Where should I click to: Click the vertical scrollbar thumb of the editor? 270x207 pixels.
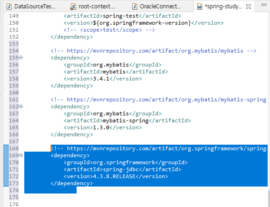(269, 199)
